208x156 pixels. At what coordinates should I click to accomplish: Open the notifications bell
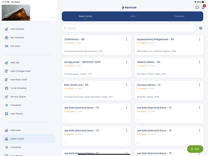point(203,8)
